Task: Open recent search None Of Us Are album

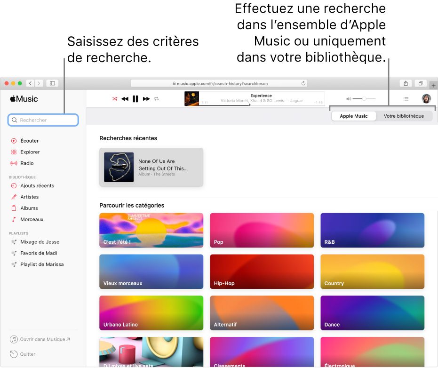Action: (151, 167)
